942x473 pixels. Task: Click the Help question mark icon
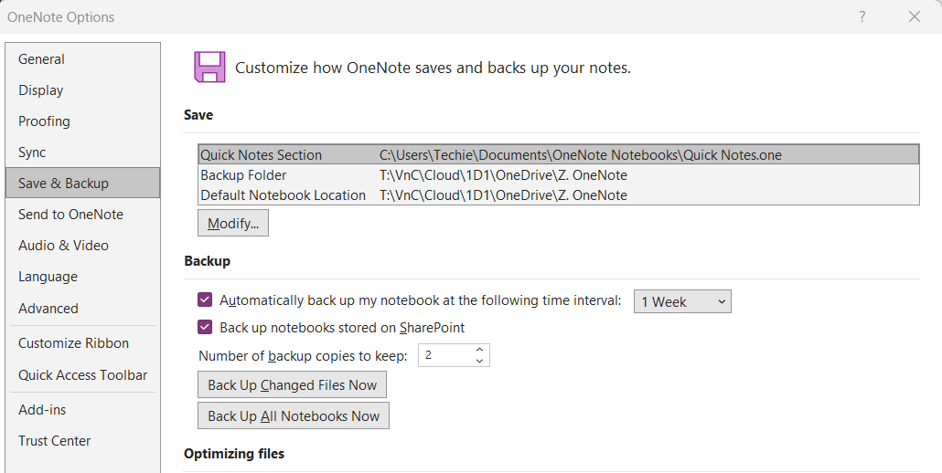pos(862,16)
